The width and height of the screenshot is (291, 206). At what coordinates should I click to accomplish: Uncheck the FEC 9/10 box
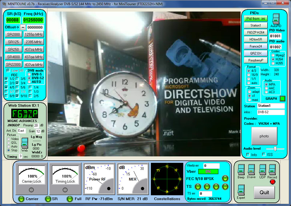coord(17,96)
